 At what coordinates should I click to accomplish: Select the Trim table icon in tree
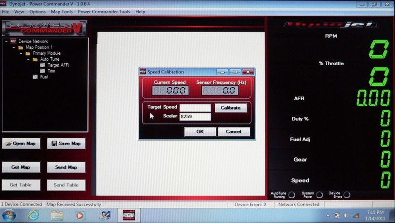point(42,71)
